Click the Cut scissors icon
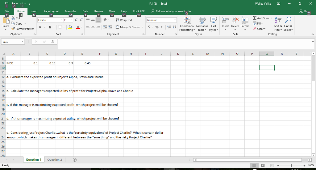Screen dimensions: 316x170 [x=13, y=18]
